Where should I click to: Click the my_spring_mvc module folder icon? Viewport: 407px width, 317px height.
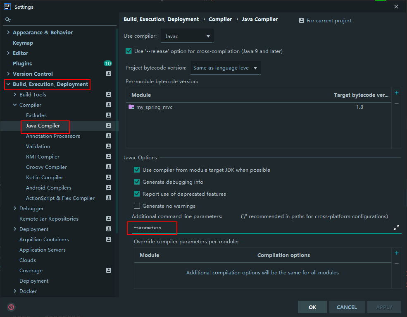pyautogui.click(x=131, y=107)
